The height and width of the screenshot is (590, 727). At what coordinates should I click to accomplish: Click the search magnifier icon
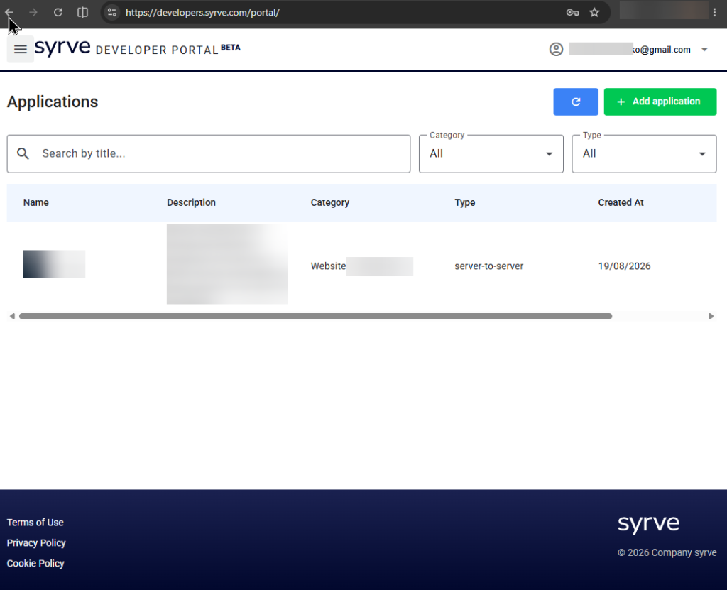tap(23, 153)
